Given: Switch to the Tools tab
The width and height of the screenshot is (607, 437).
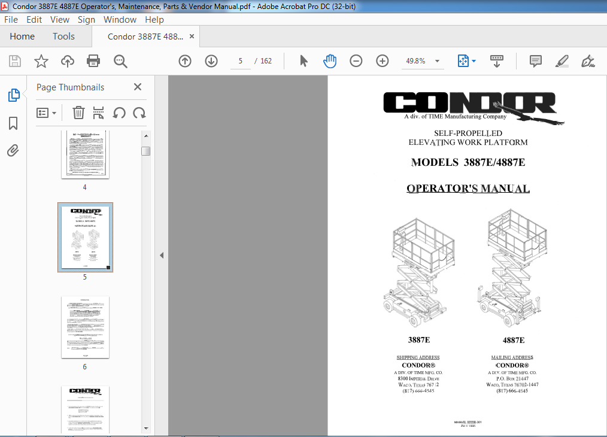Looking at the screenshot, I should pyautogui.click(x=63, y=37).
